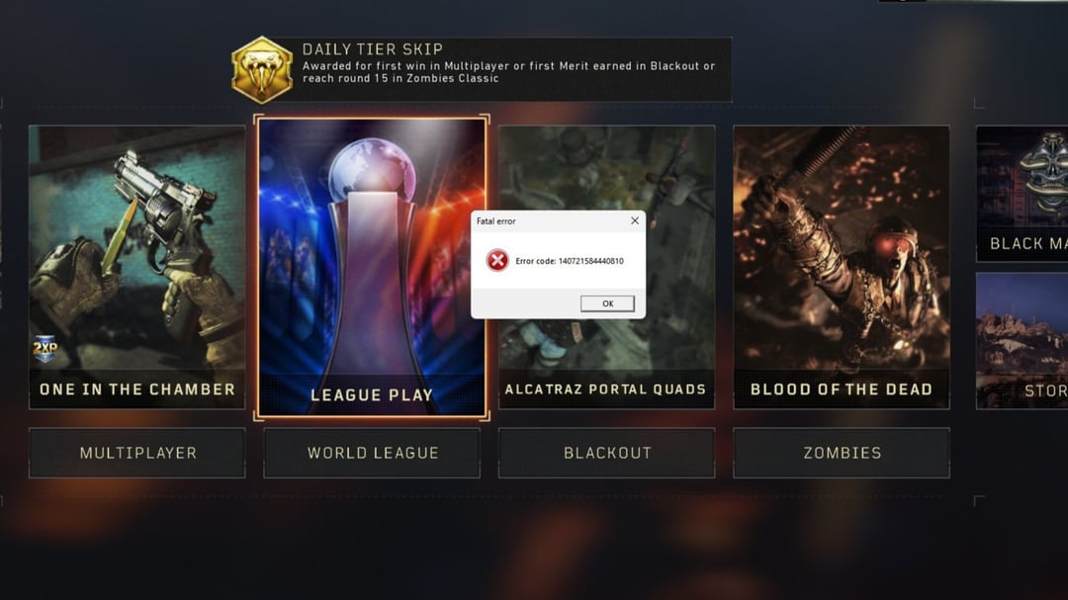Open the Black Market tile
Screen dimensions: 1068x600
[1022, 194]
